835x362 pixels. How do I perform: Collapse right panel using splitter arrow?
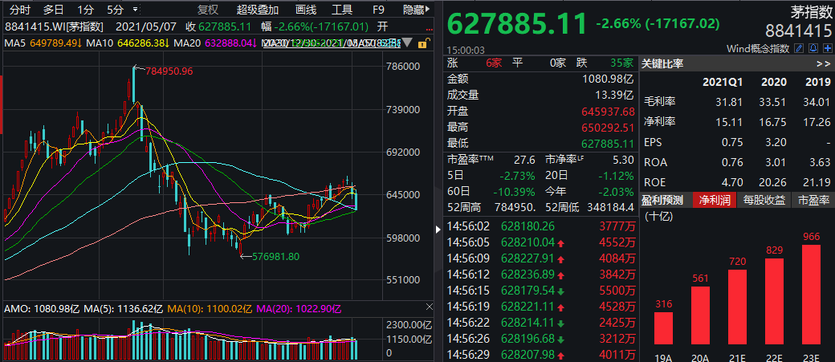tap(439, 230)
